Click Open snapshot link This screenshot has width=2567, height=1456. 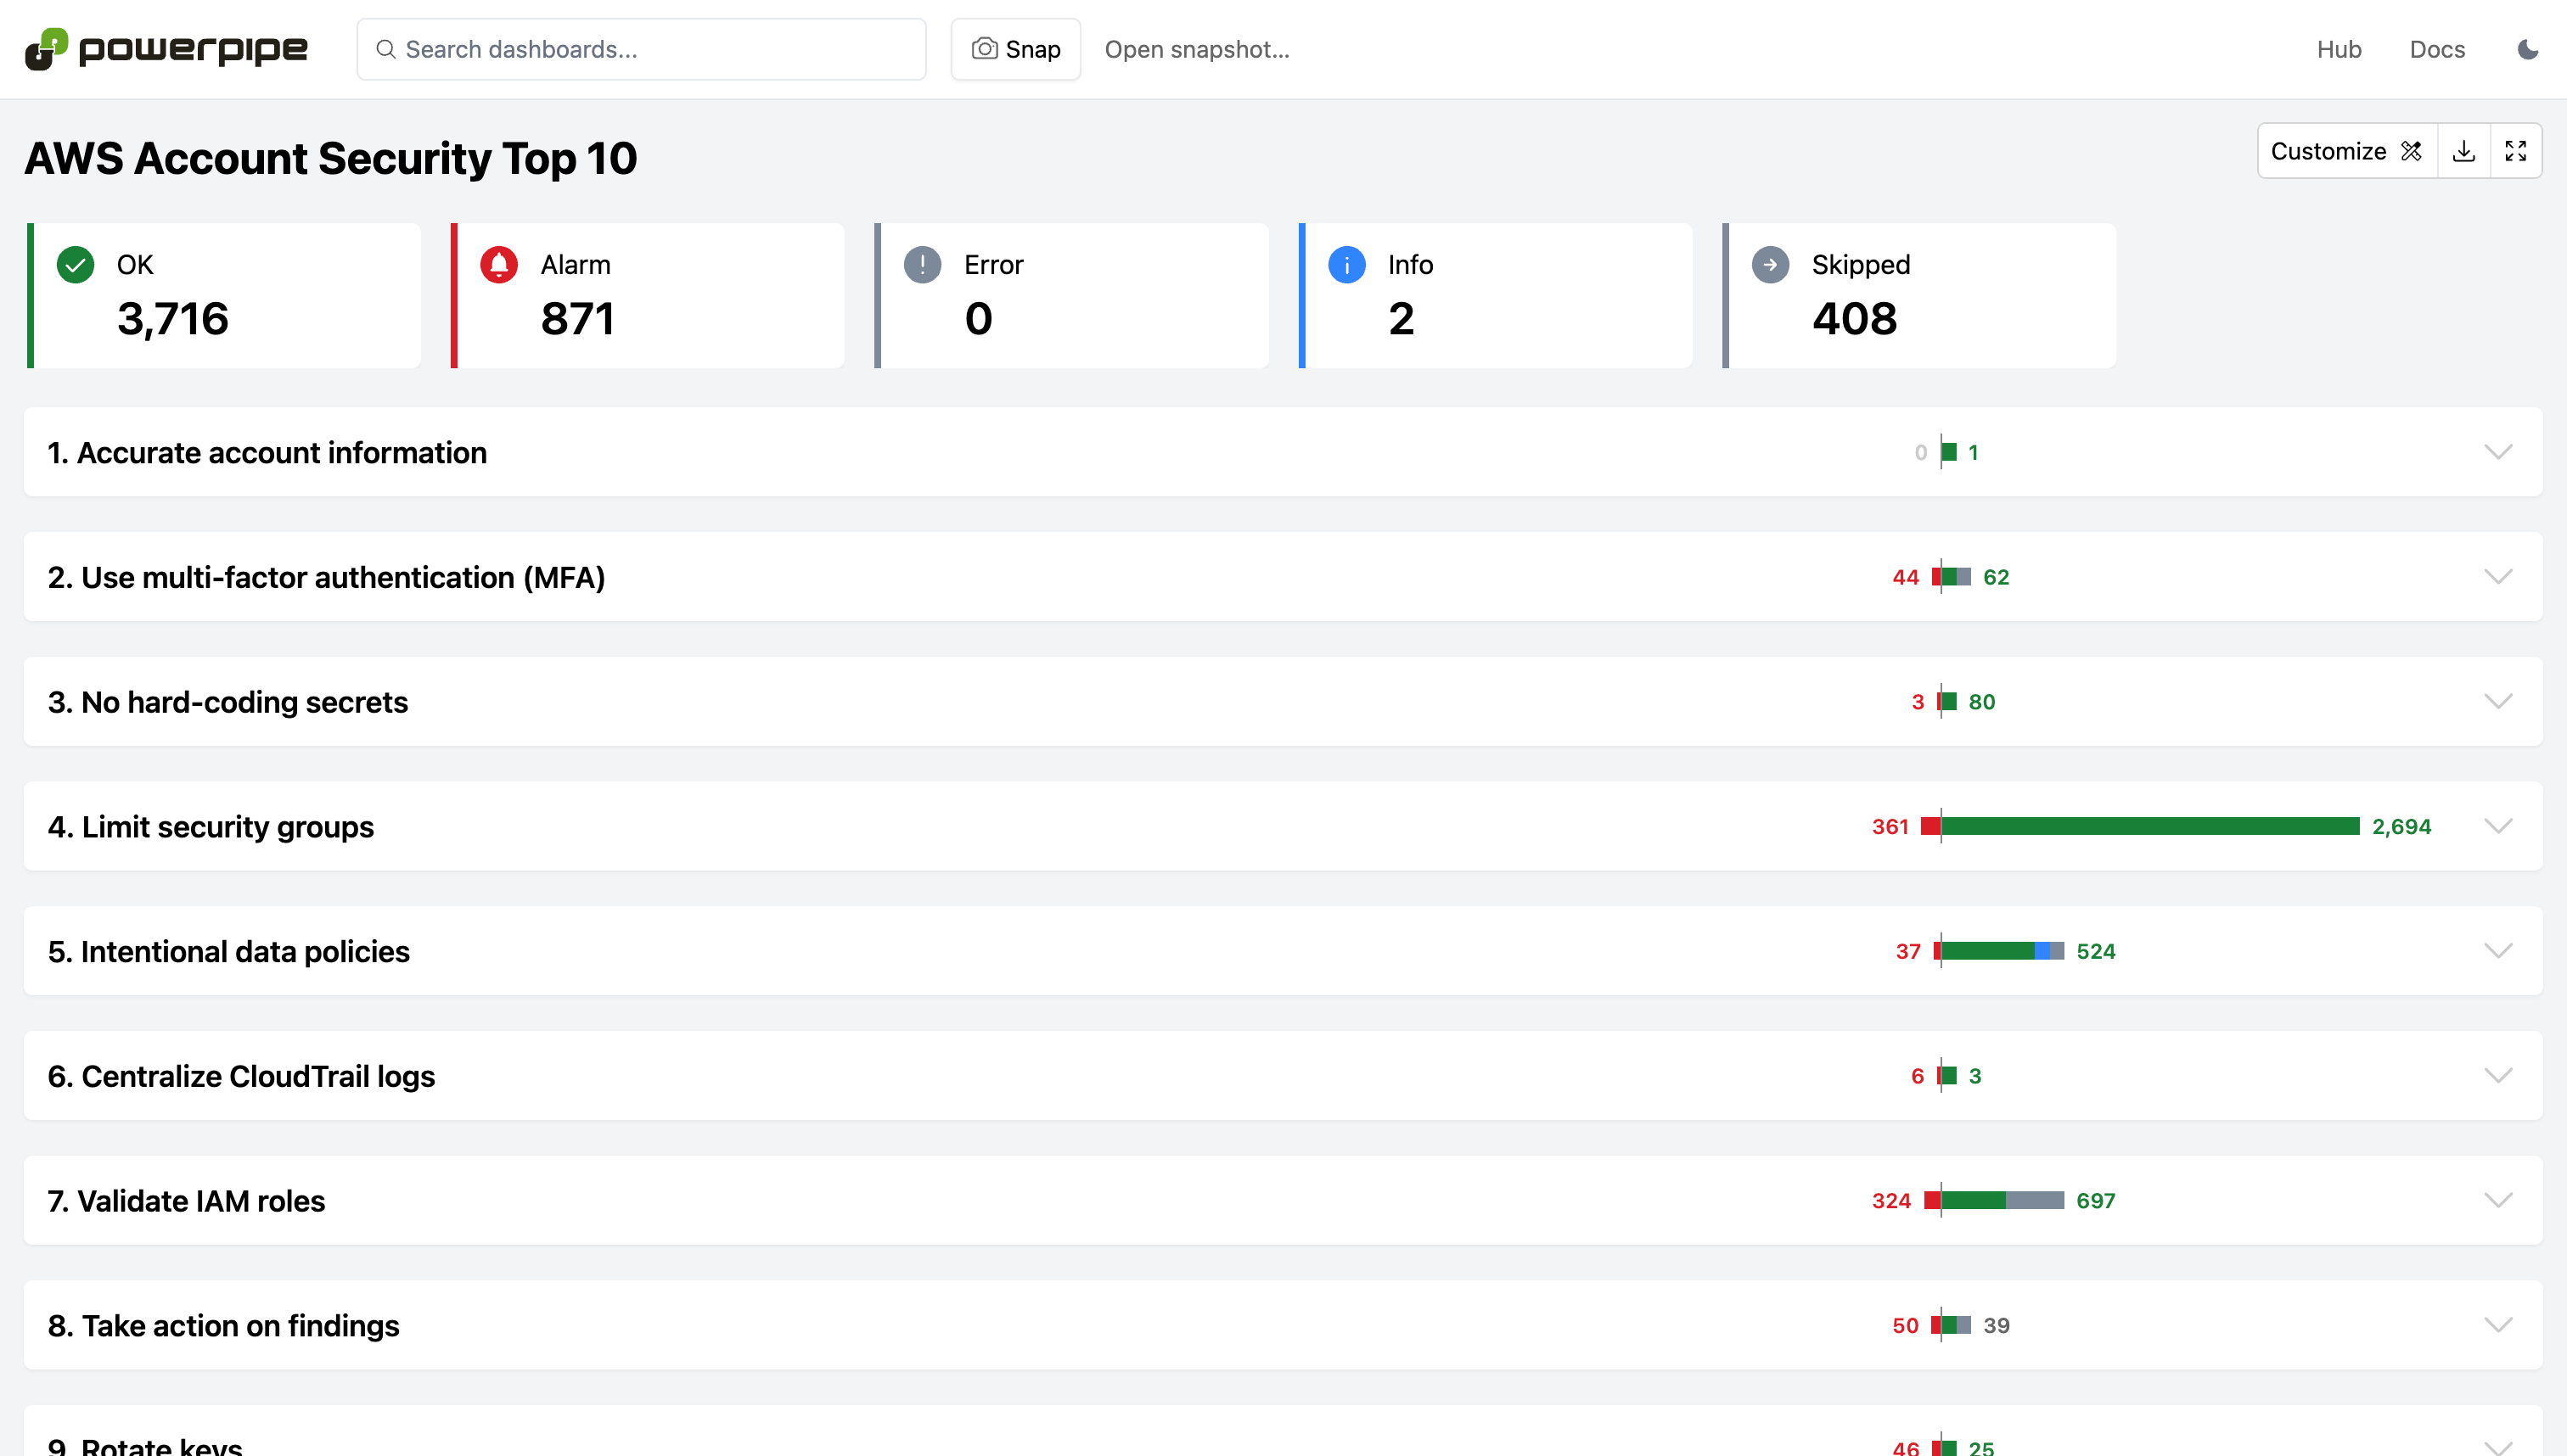point(1196,49)
